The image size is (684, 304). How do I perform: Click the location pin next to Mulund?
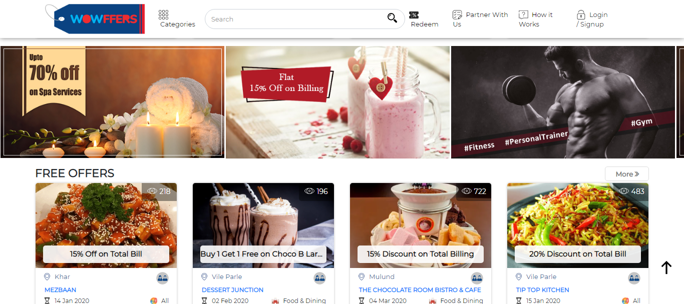(362, 276)
